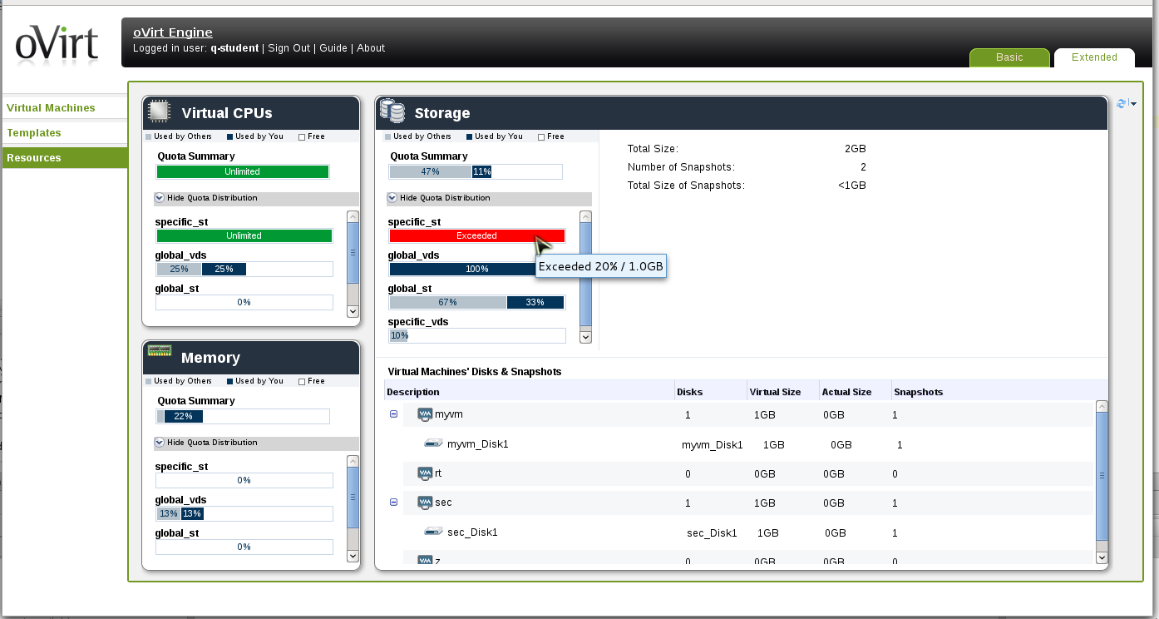Click the myvm_Disk1 disk icon
The width and height of the screenshot is (1159, 619).
(x=433, y=444)
